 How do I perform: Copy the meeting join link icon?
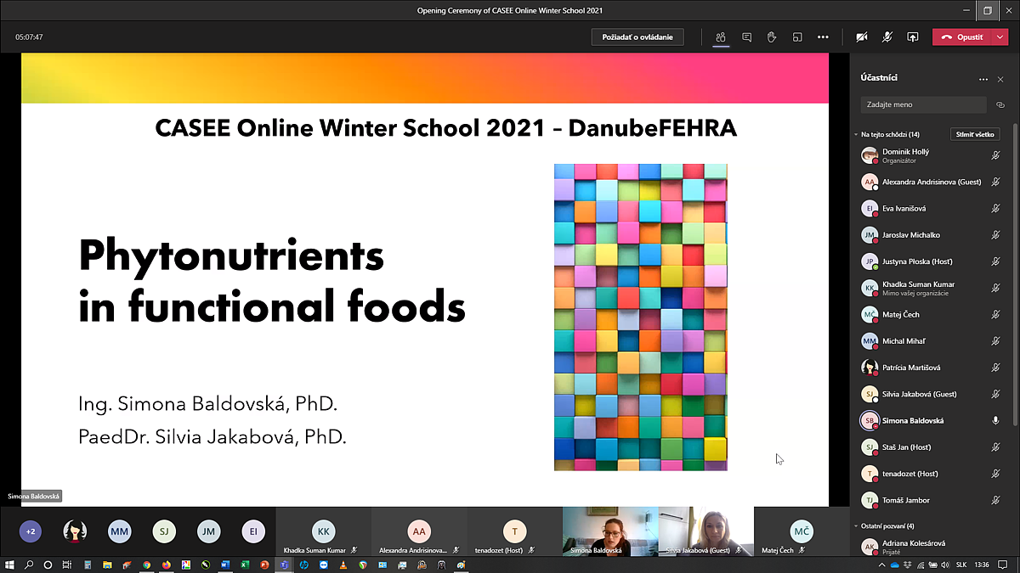[x=1000, y=105]
